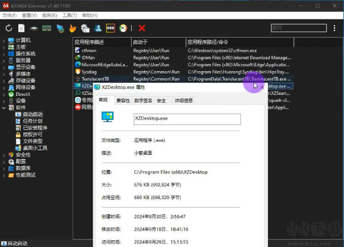Screen dimensions: 344x247
Task: Maximize the AIDA64 window
Action: [x=317, y=6]
